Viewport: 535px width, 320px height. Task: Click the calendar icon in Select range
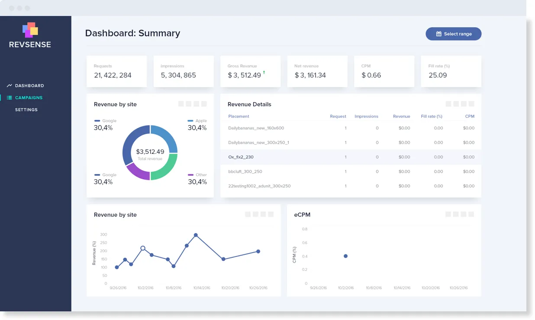coord(438,34)
